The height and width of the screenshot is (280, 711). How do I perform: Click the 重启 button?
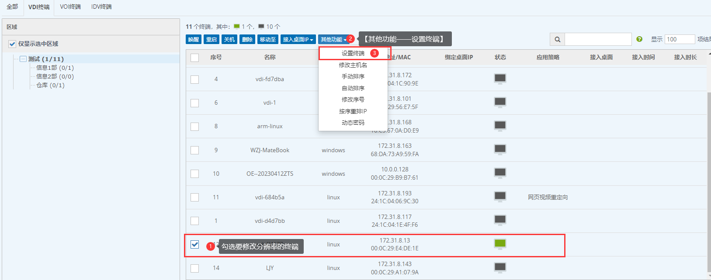tap(212, 39)
